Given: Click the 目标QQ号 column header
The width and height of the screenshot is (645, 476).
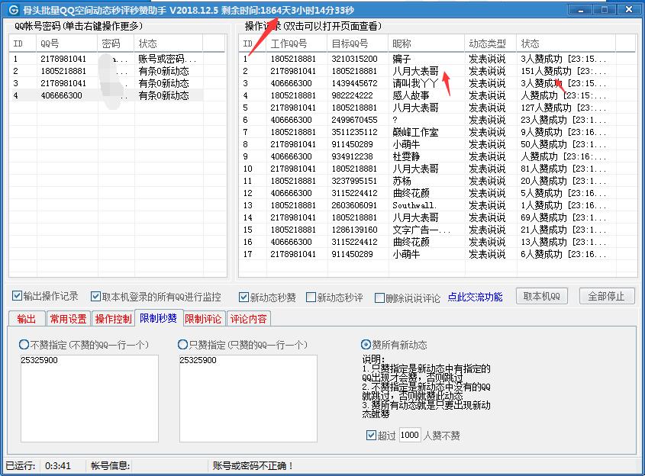Looking at the screenshot, I should pos(357,43).
